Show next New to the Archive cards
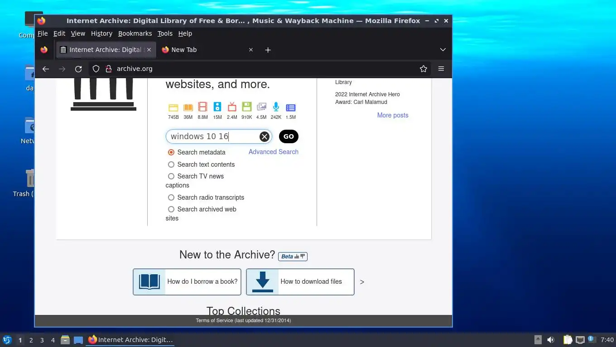Screen dimensions: 616x347 click(x=362, y=282)
